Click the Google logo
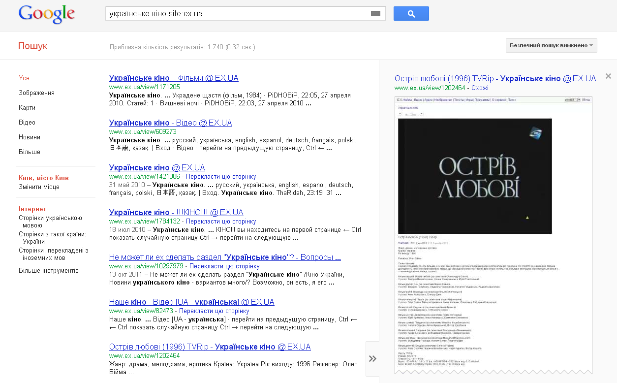 (x=47, y=14)
